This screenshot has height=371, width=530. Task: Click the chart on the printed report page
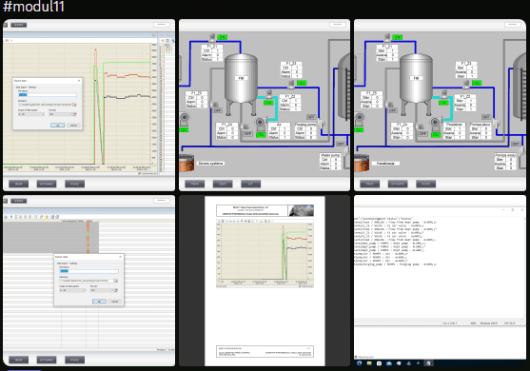coord(265,254)
